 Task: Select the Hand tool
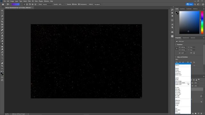(2, 63)
